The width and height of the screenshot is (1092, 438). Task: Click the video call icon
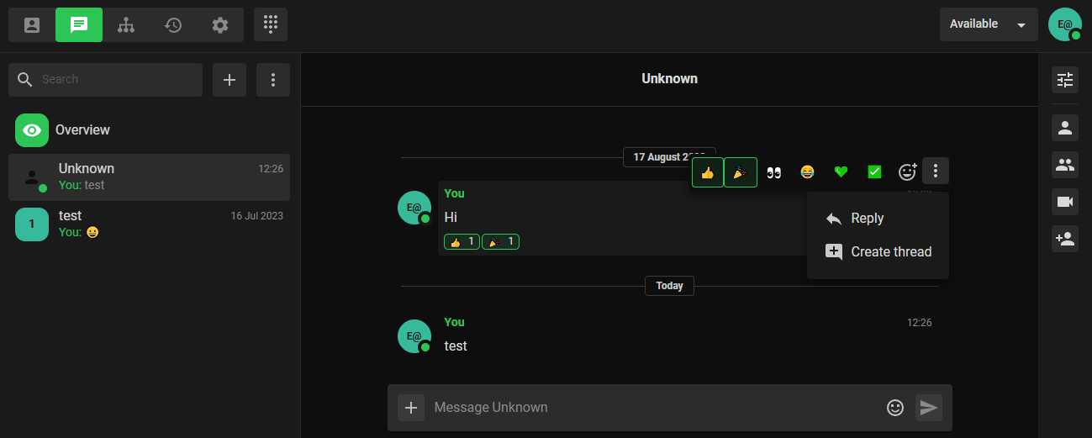tap(1065, 202)
